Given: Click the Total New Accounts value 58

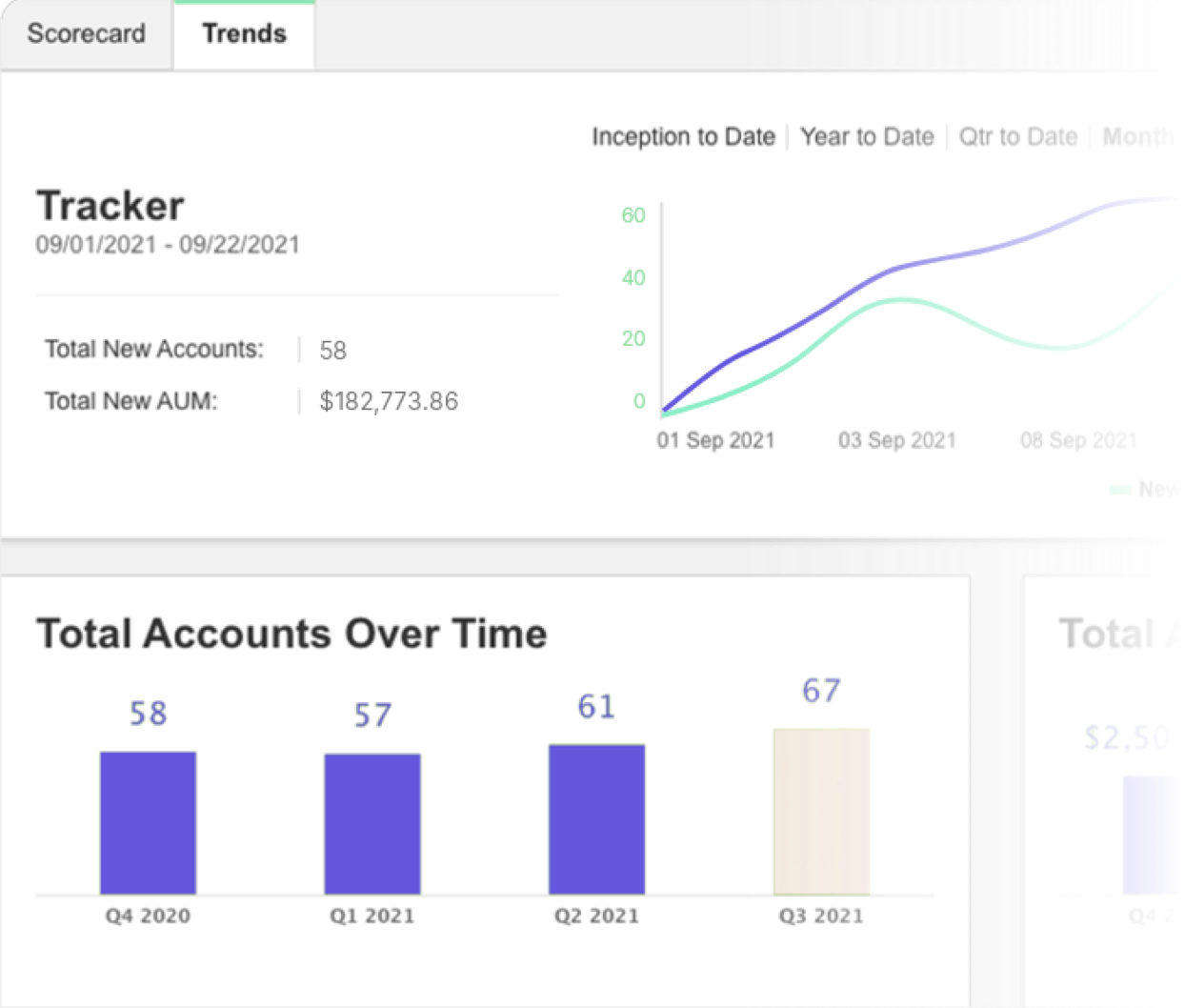Looking at the screenshot, I should [x=332, y=351].
